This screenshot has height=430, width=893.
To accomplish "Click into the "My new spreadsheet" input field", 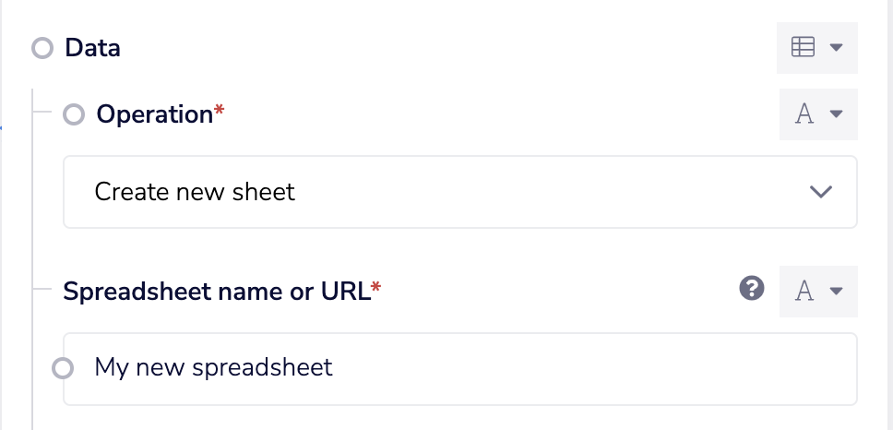I will pos(459,368).
